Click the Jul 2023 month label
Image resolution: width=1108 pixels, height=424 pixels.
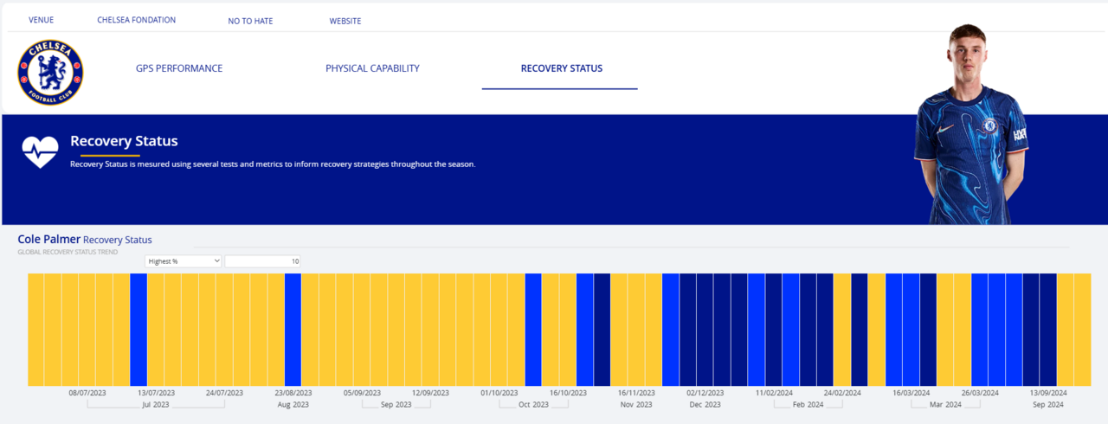[x=156, y=405]
